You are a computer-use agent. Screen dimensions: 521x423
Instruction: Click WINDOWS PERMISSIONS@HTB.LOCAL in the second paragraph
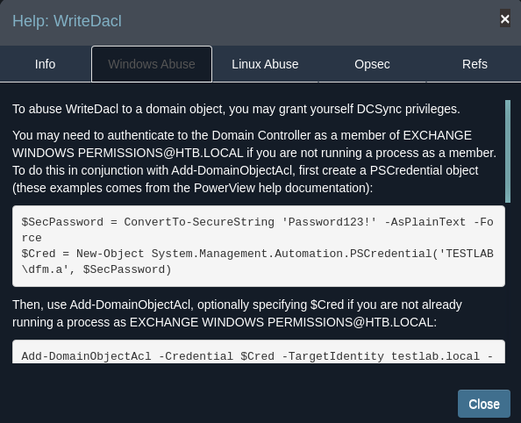pyautogui.click(x=128, y=153)
